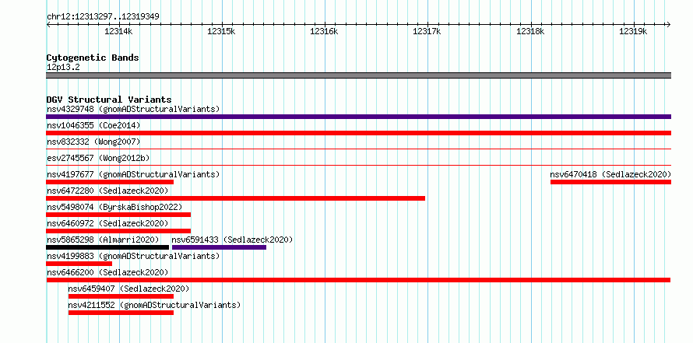
Task: Open nsv6470418 (Sedlazeck2020) label
Action: 610,174
